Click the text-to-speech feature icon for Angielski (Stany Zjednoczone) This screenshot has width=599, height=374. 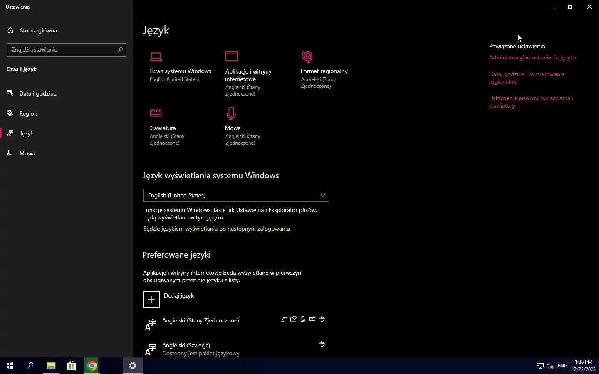293,320
